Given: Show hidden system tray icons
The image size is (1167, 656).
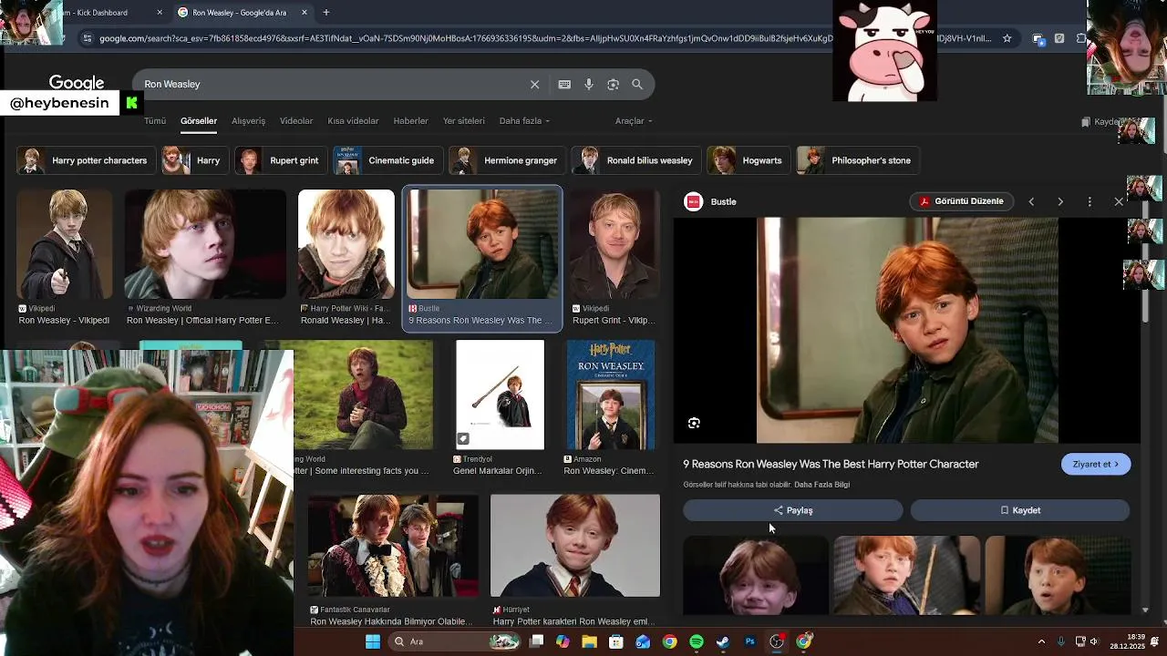Looking at the screenshot, I should tap(1041, 641).
